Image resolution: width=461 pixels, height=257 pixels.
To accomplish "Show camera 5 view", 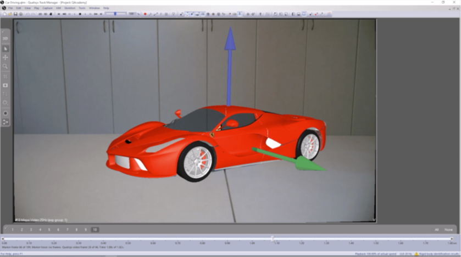I will click(x=49, y=230).
